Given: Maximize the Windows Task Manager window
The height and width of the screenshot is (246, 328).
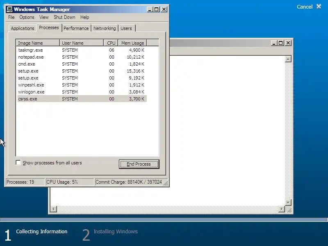Looking at the screenshot, I should click(x=157, y=9).
